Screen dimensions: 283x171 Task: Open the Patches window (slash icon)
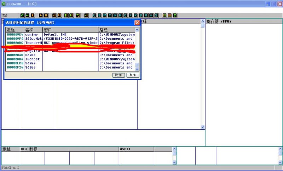click(130, 15)
